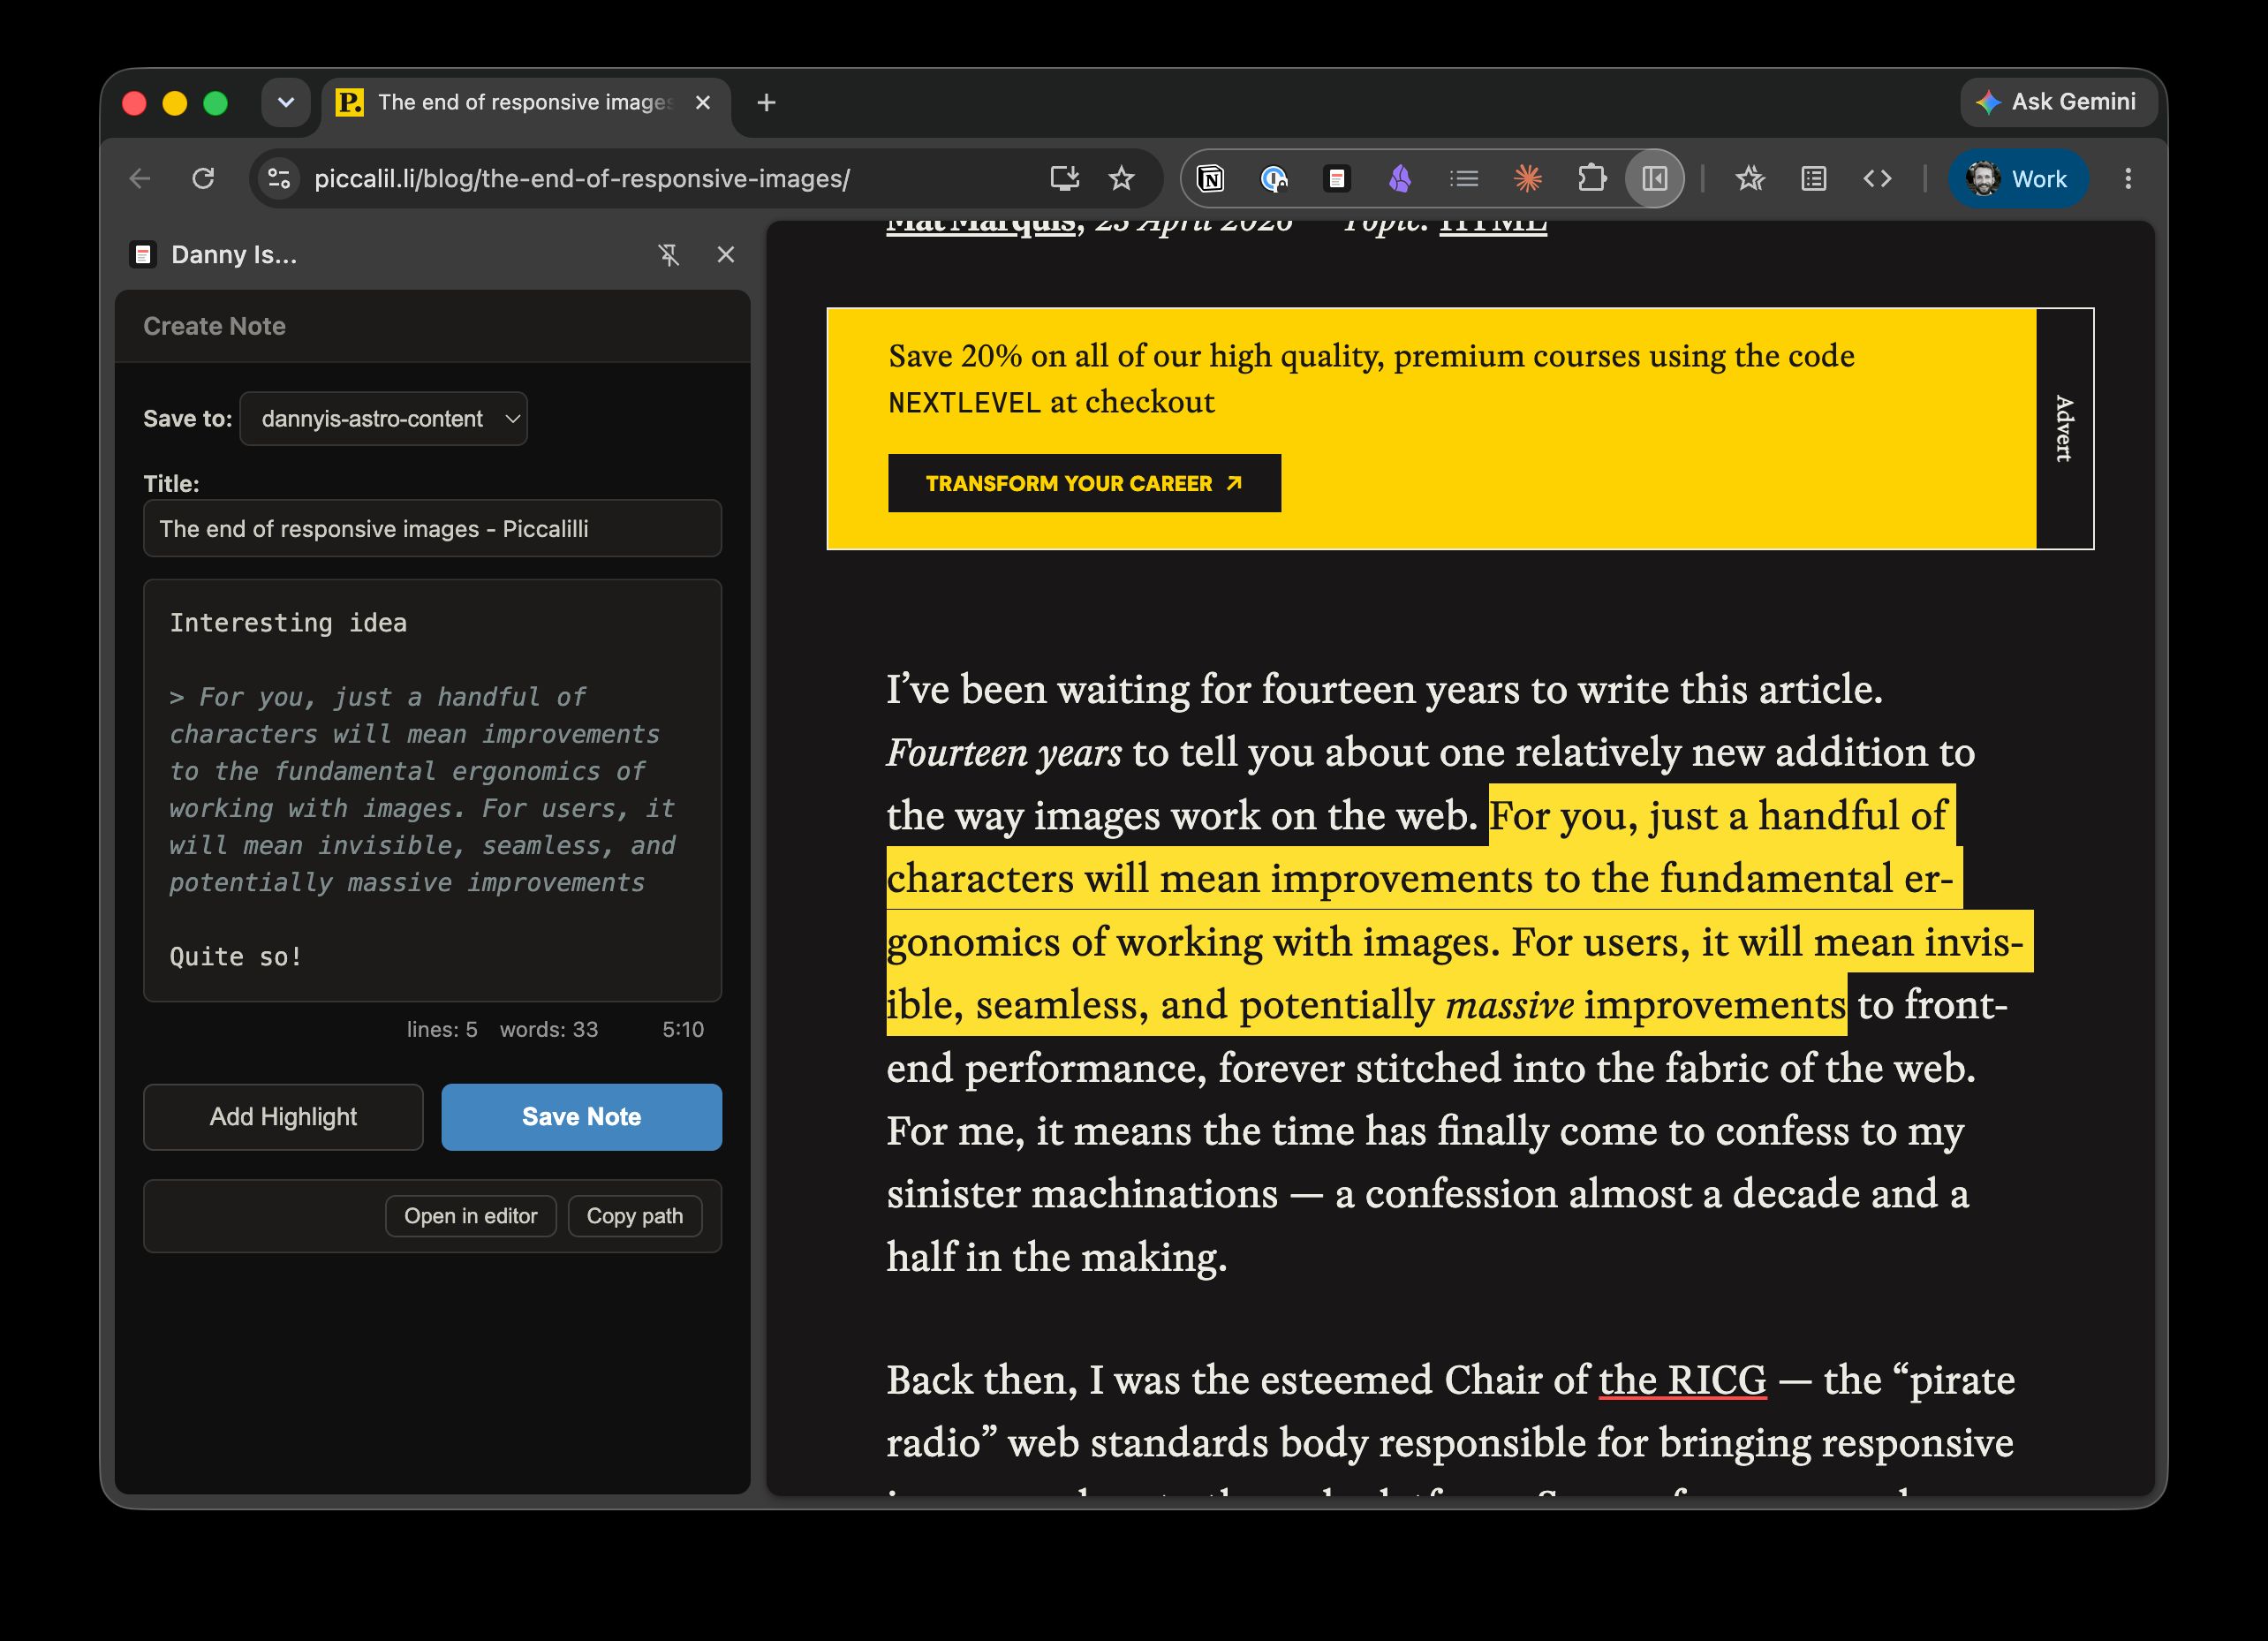Go back with the browser back arrow

140,179
